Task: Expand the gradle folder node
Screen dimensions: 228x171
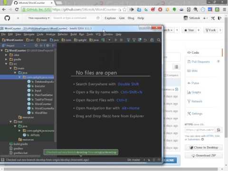Action: [x=6, y=59]
